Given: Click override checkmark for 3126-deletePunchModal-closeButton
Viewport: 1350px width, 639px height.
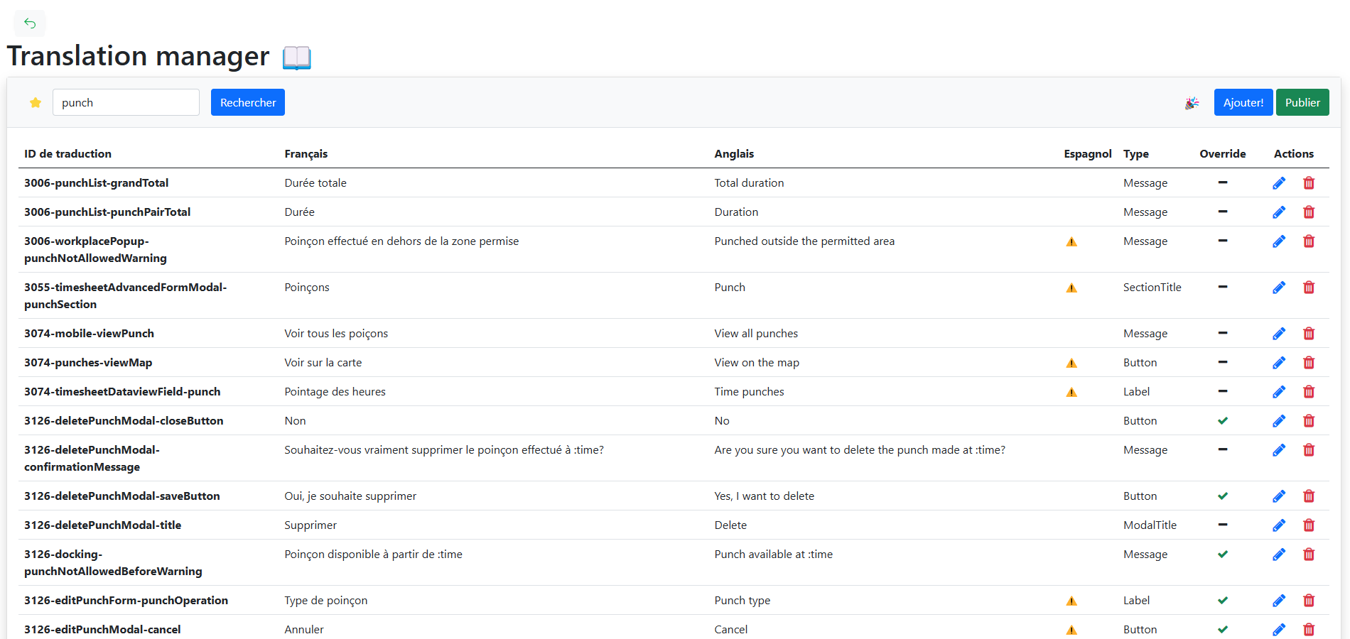Looking at the screenshot, I should [1222, 421].
